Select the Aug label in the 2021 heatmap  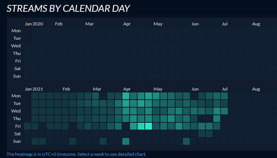256,89
